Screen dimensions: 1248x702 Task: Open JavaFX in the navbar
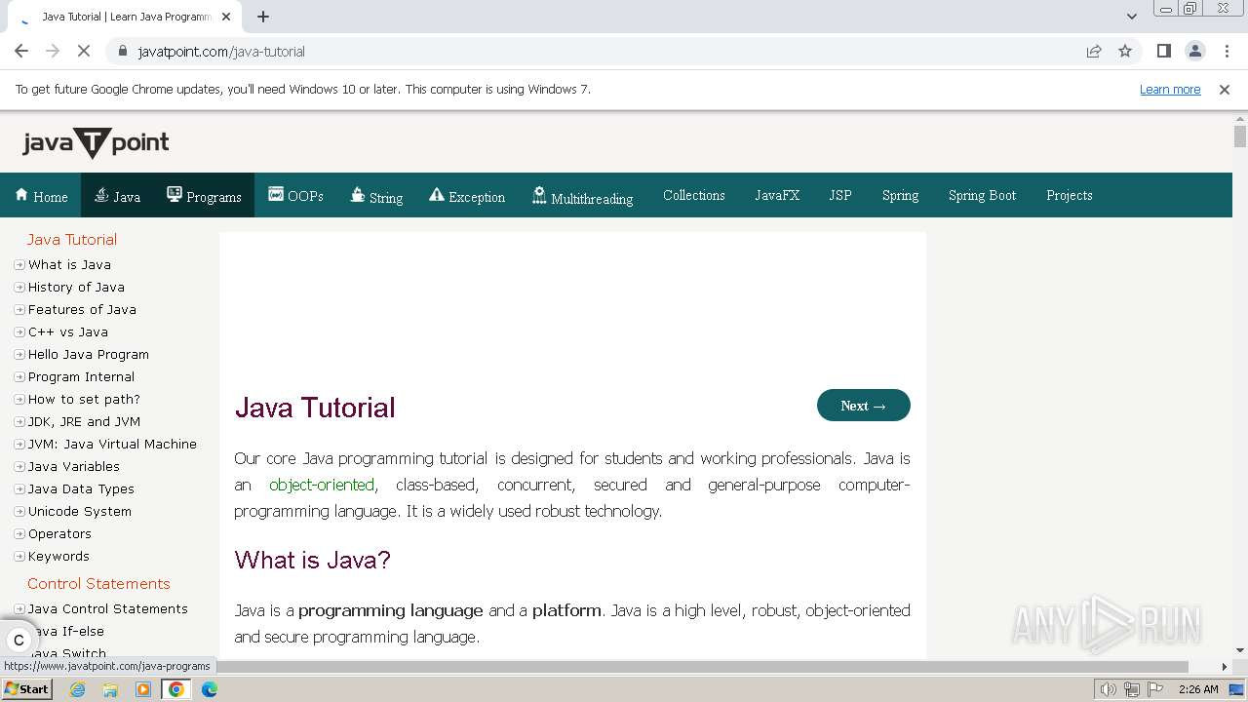777,195
